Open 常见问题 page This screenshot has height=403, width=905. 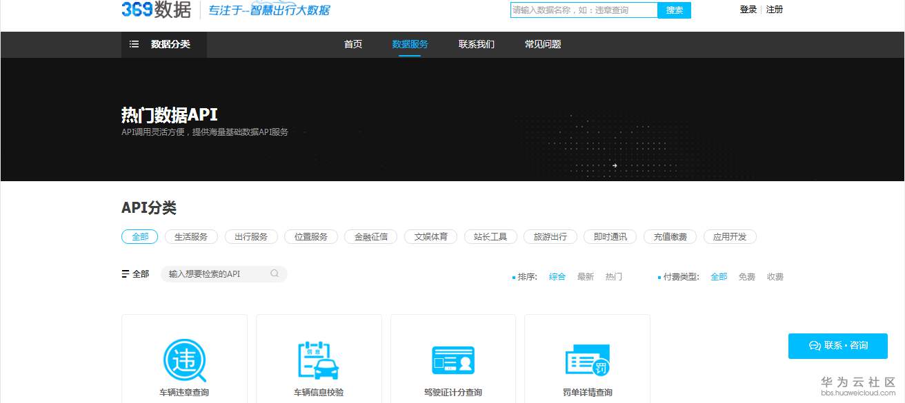point(543,44)
